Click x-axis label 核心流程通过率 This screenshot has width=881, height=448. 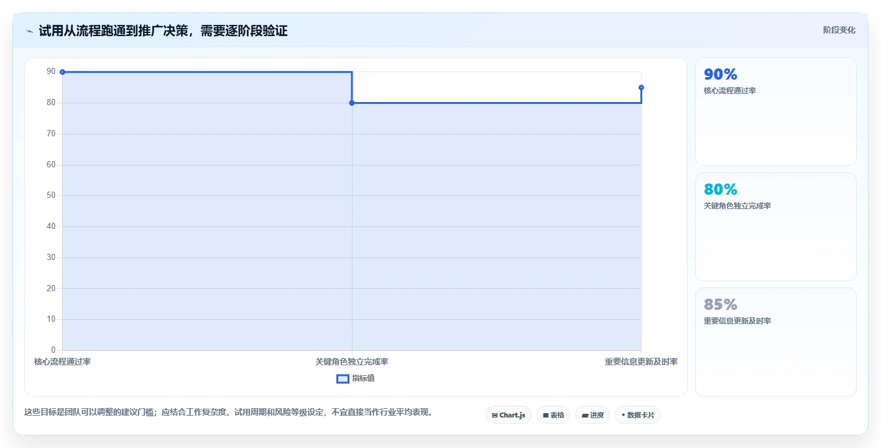pyautogui.click(x=62, y=362)
